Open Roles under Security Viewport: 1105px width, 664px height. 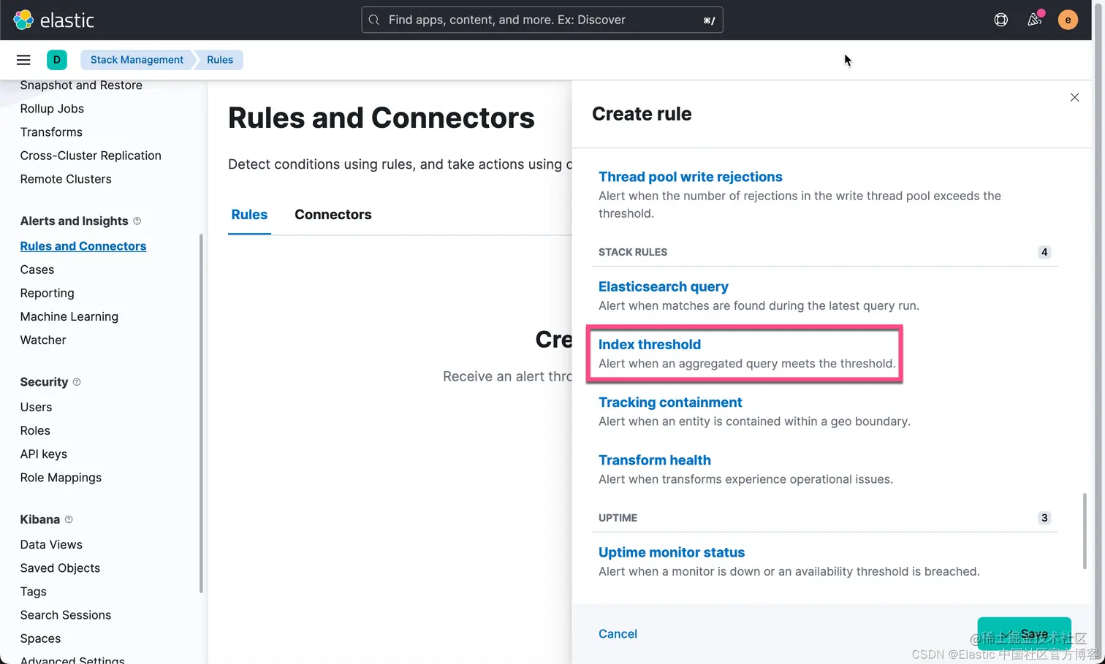(35, 430)
